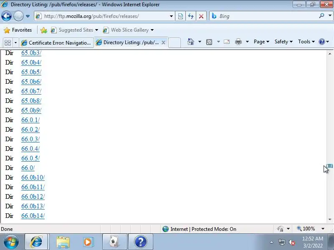Open the 66.0b13/ directory link

(33, 206)
